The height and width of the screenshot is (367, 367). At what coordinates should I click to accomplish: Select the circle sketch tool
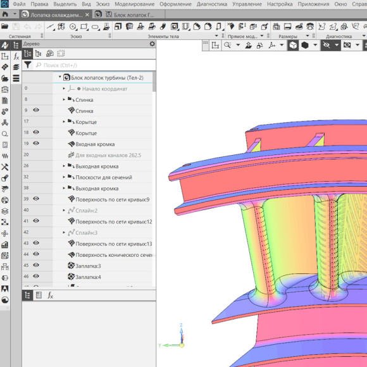[x=73, y=27]
